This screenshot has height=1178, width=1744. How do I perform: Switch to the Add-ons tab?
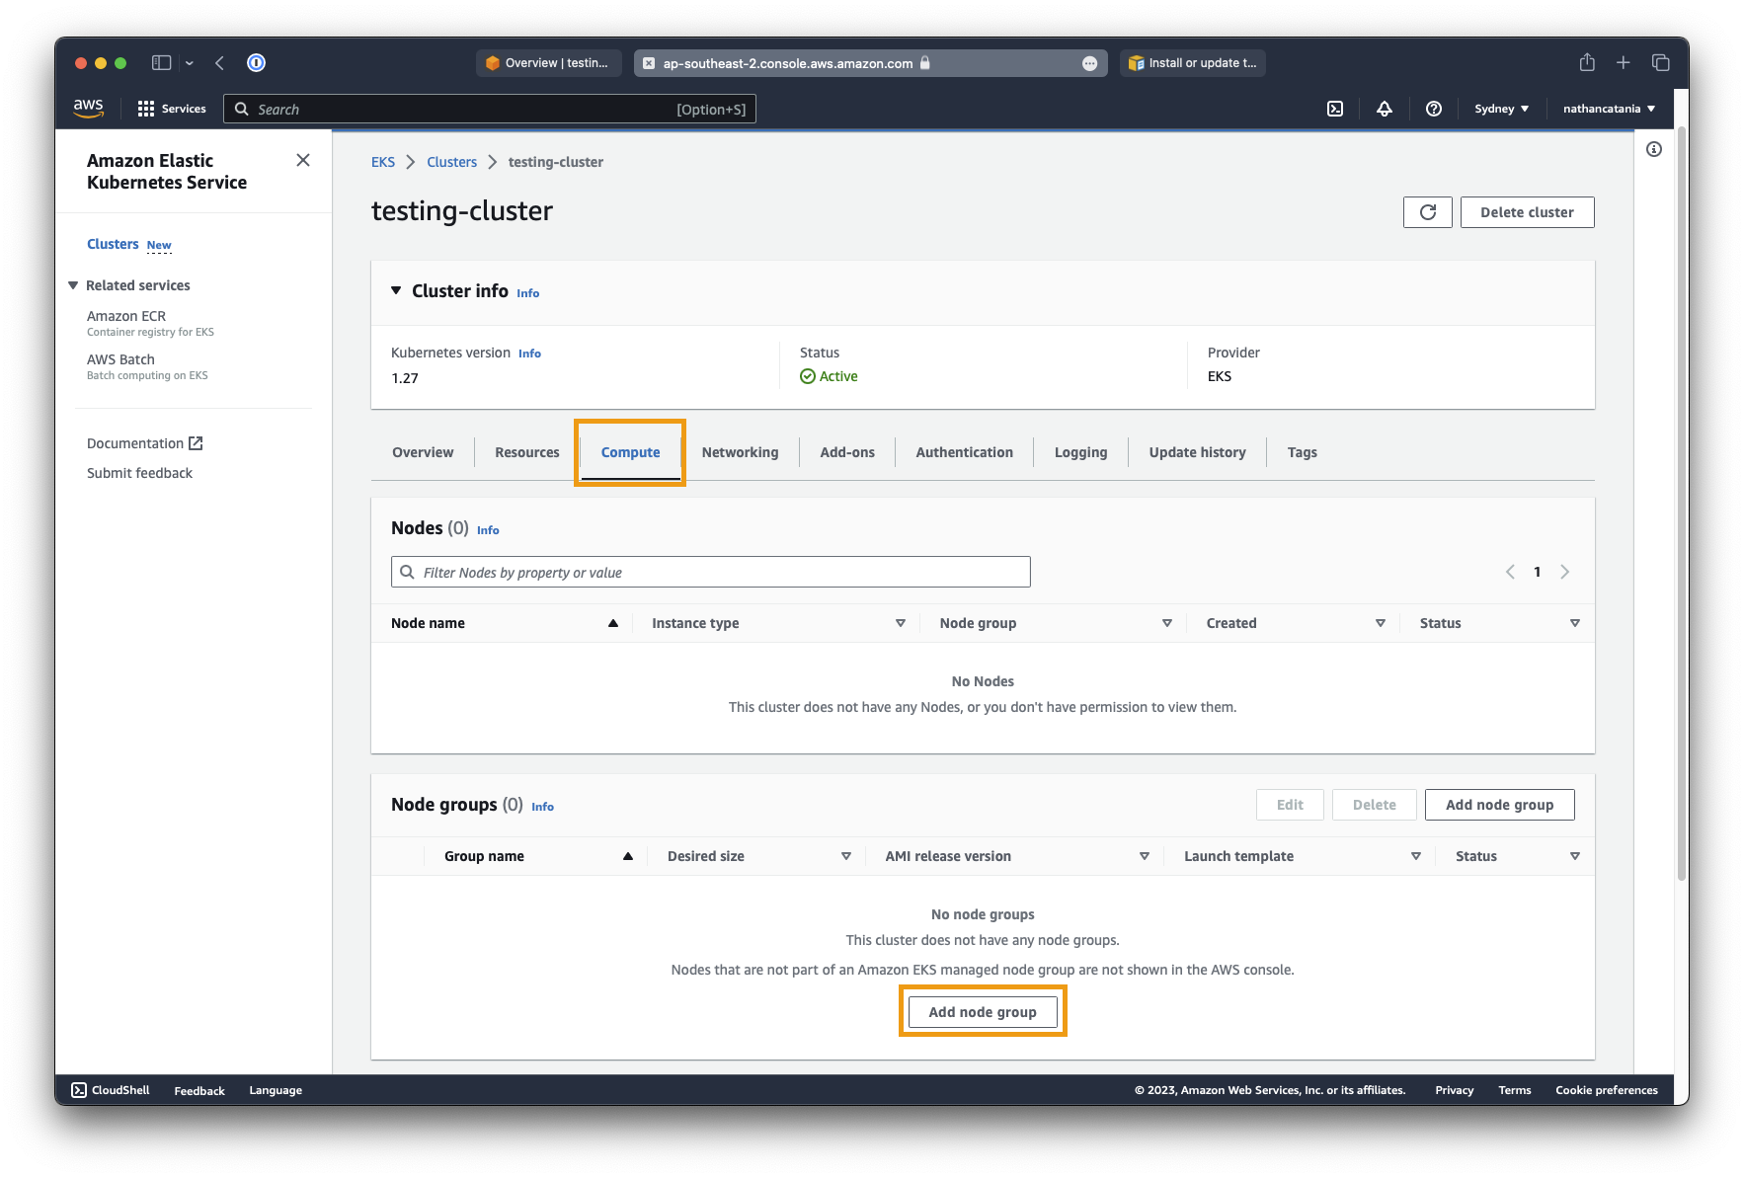pyautogui.click(x=846, y=452)
